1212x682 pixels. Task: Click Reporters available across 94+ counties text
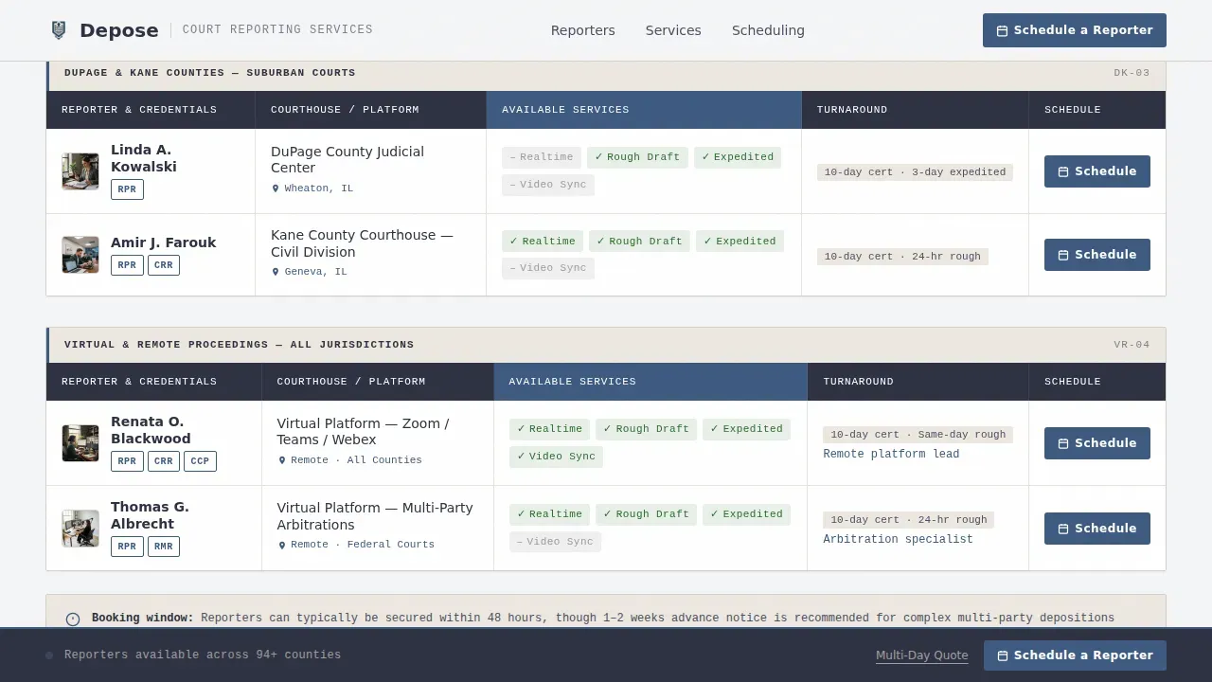click(x=203, y=655)
